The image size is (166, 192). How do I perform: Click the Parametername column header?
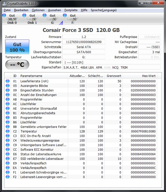44,76
